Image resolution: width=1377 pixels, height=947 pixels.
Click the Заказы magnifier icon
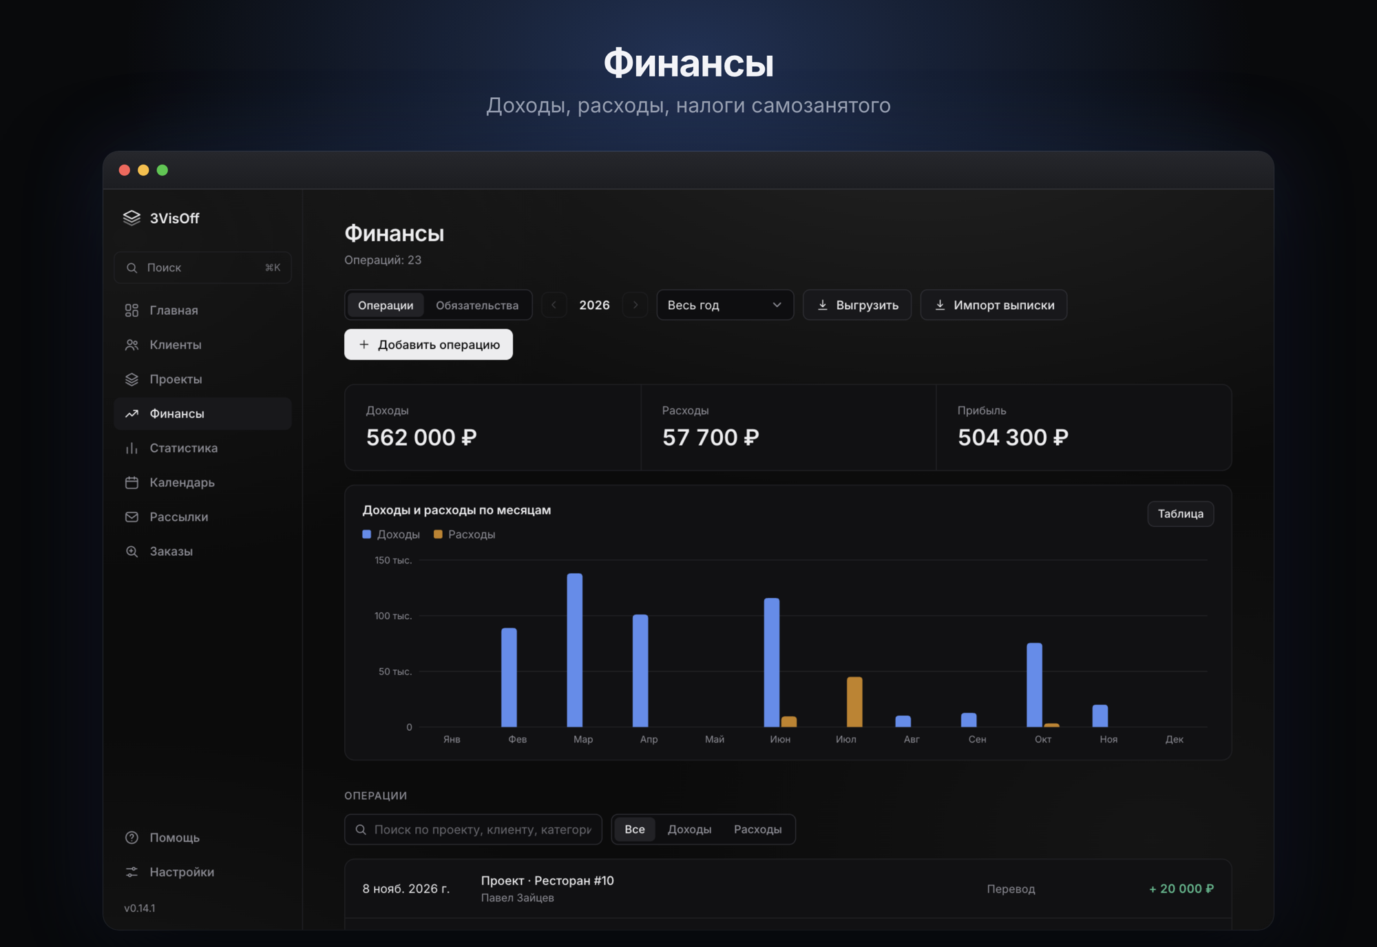click(x=132, y=552)
